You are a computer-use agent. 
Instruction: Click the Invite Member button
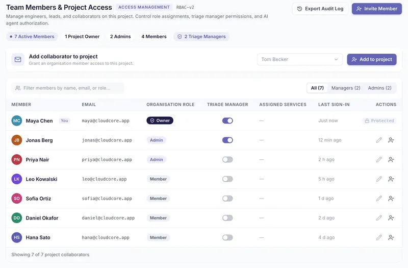(x=377, y=9)
